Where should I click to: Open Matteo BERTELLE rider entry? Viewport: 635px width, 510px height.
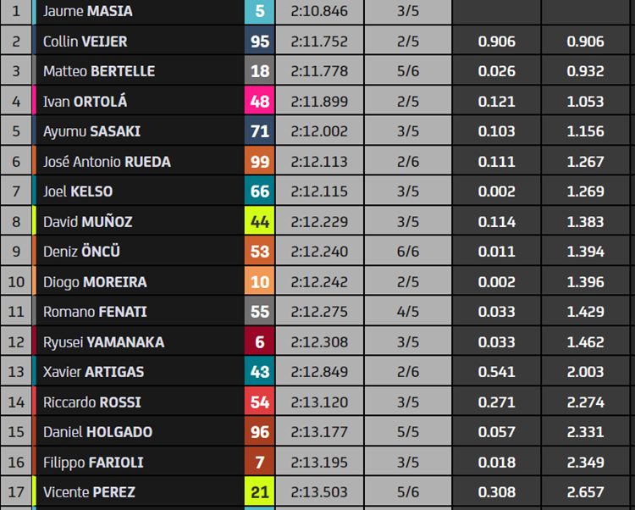coord(99,71)
